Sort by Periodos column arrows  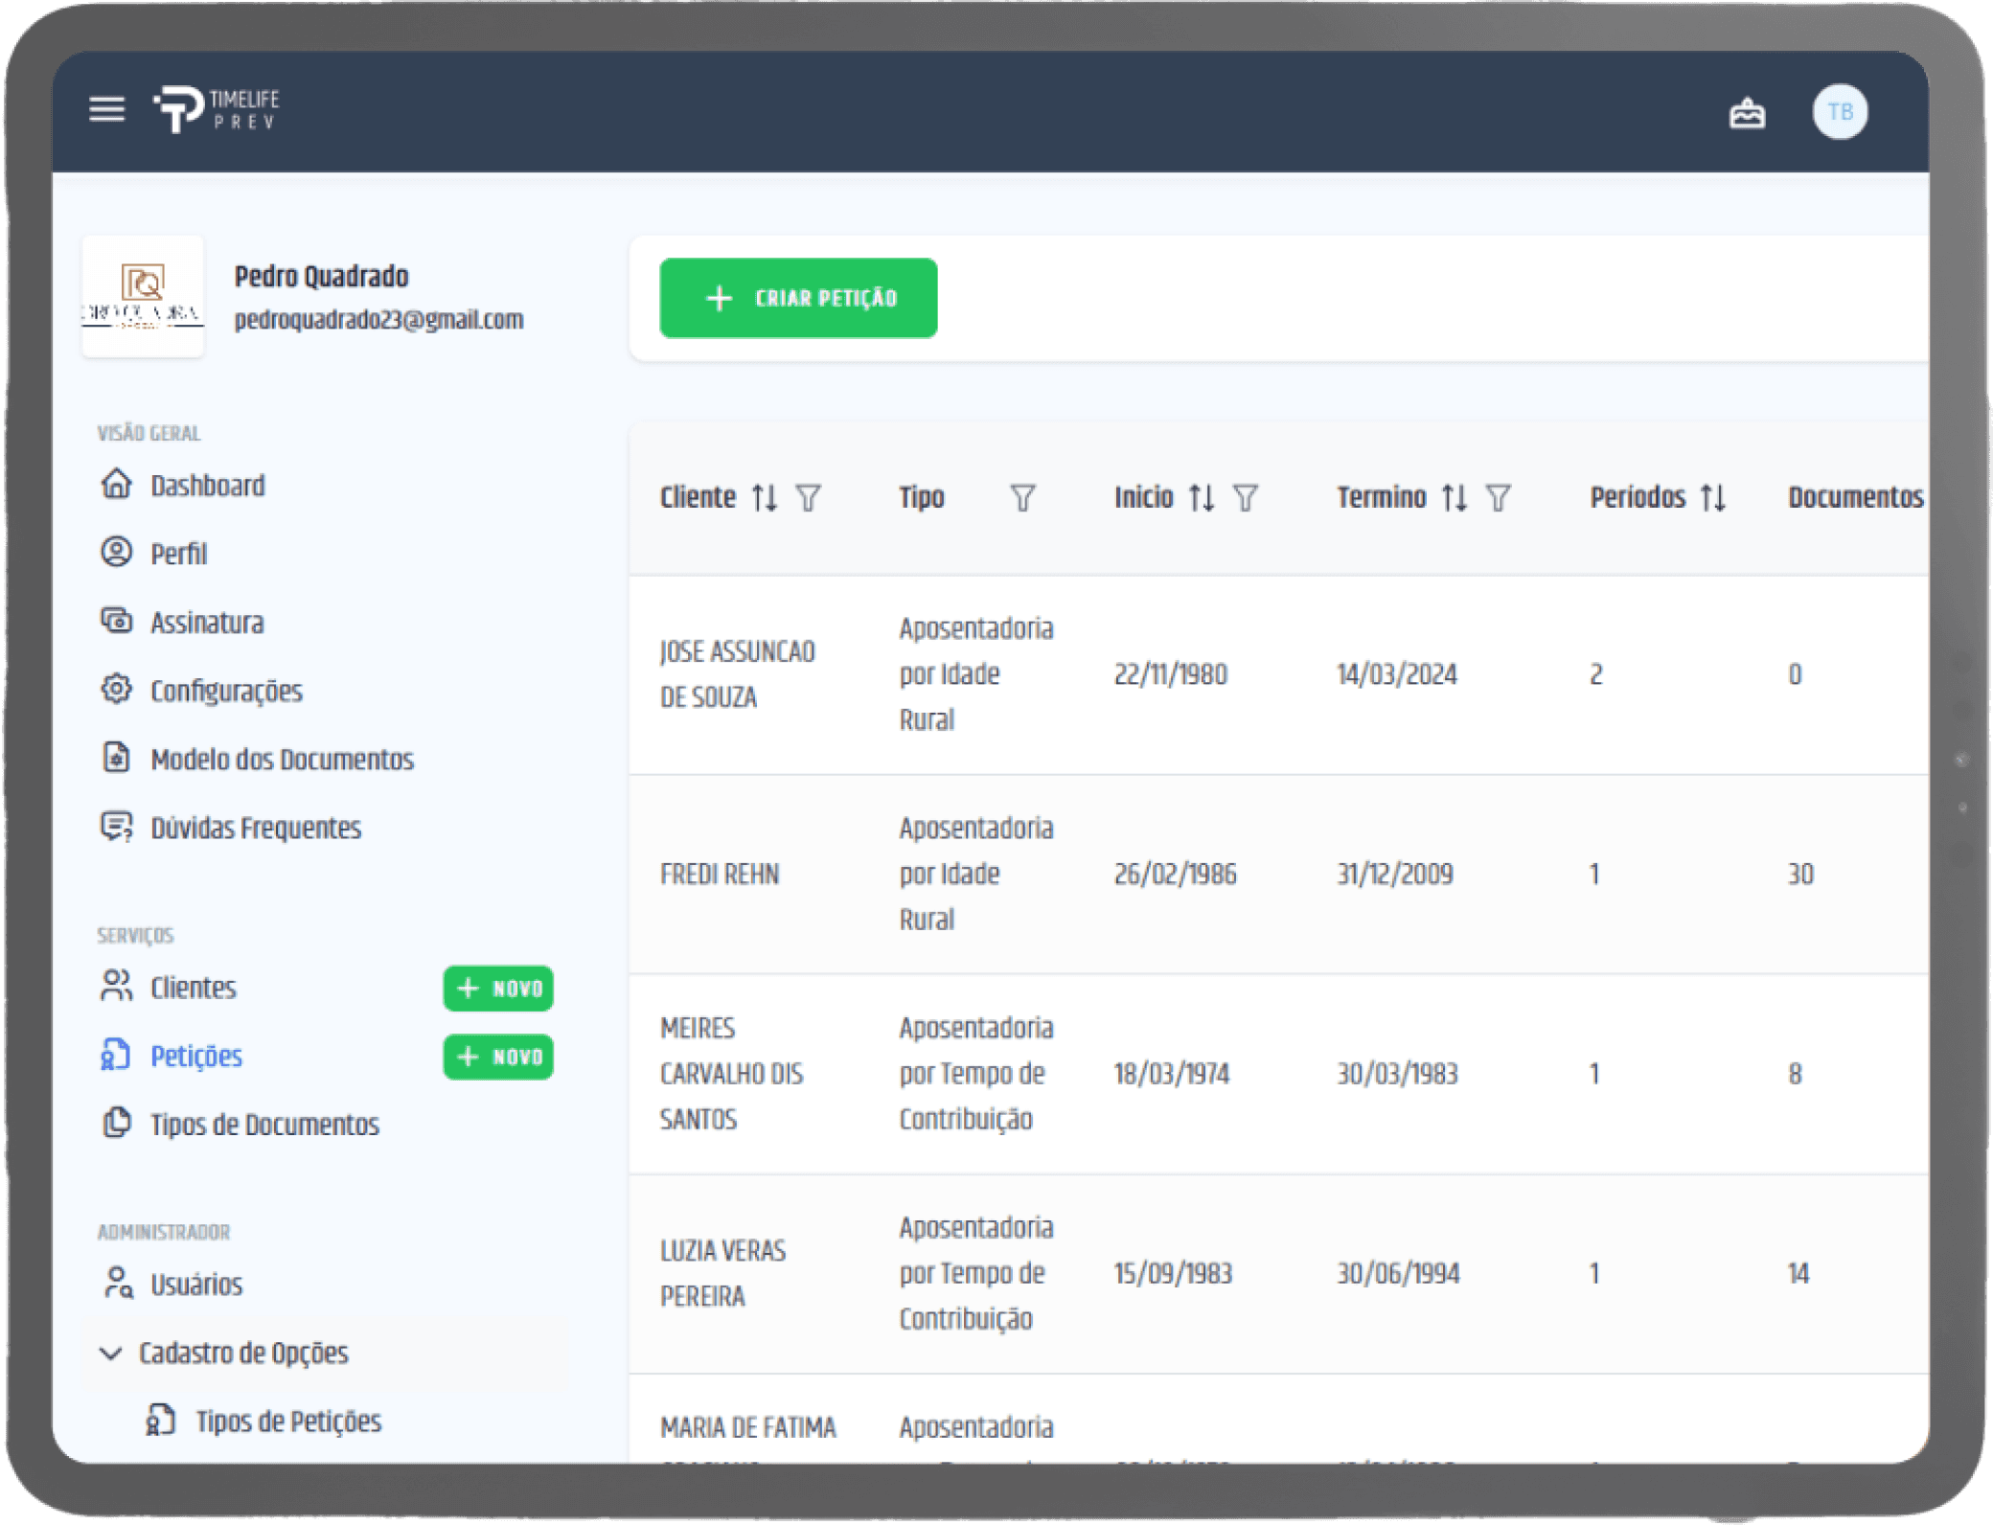tap(1712, 498)
